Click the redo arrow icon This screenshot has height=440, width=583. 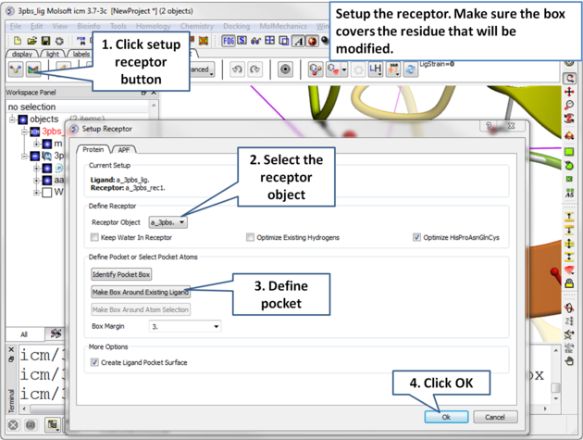tap(254, 69)
